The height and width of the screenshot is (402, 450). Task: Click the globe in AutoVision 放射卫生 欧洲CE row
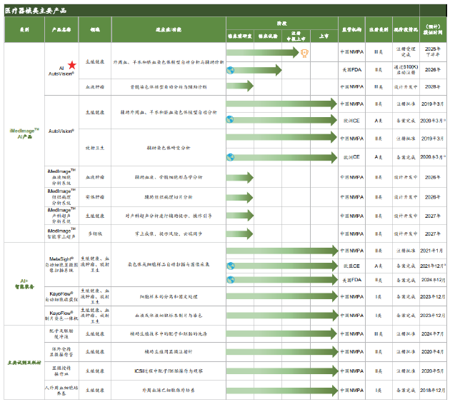(231, 157)
